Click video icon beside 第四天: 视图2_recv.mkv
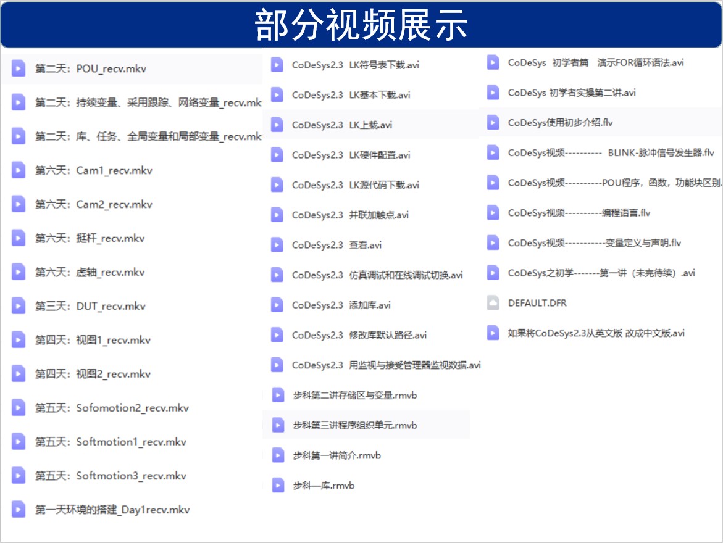The height and width of the screenshot is (543, 723). click(18, 373)
